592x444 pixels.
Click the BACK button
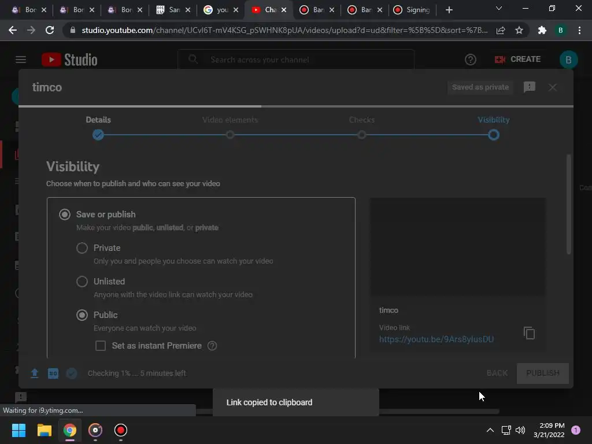click(497, 373)
